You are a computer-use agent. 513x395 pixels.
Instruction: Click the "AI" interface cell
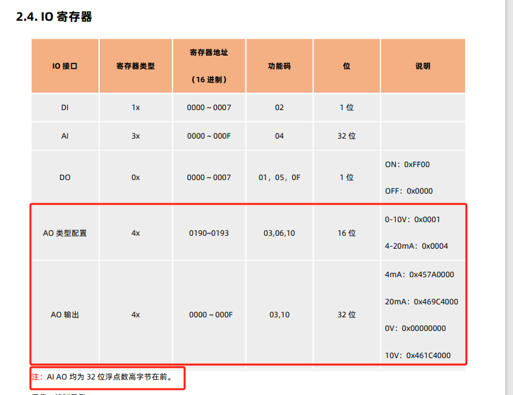click(65, 136)
